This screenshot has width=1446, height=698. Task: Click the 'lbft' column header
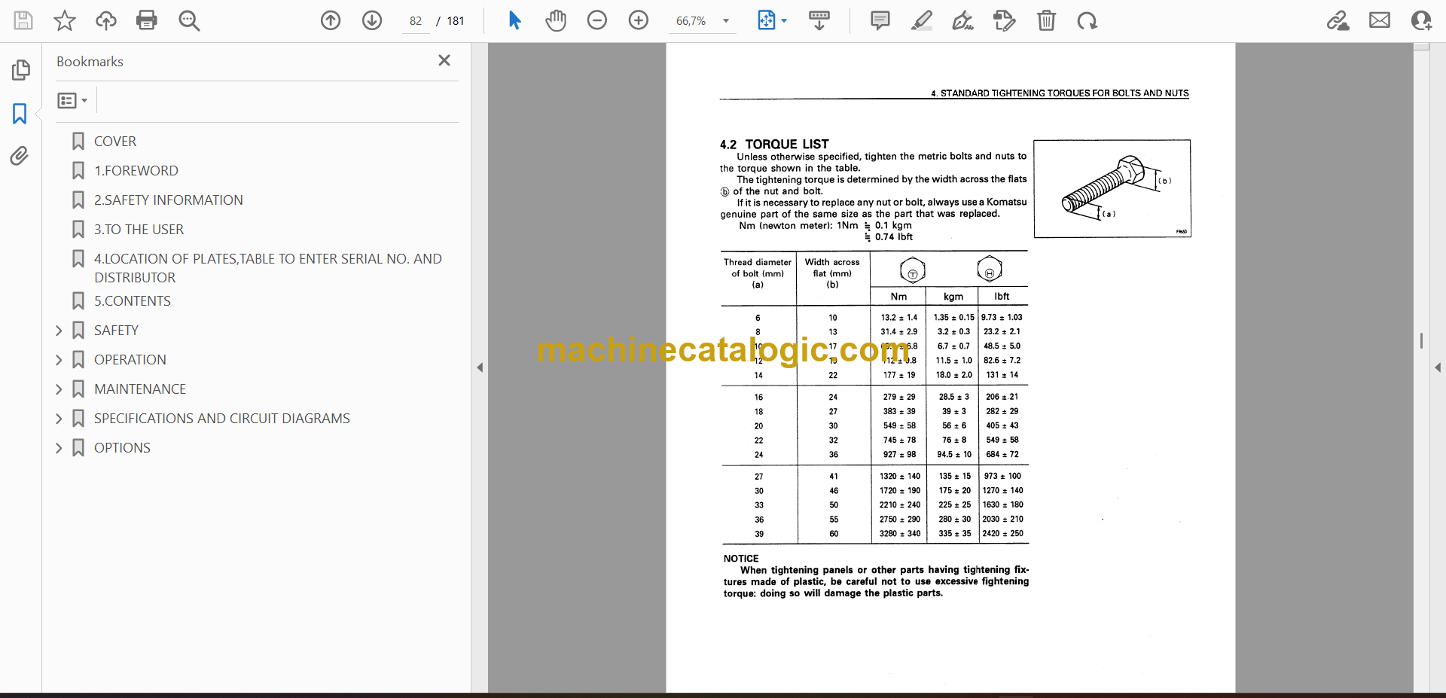(1002, 297)
